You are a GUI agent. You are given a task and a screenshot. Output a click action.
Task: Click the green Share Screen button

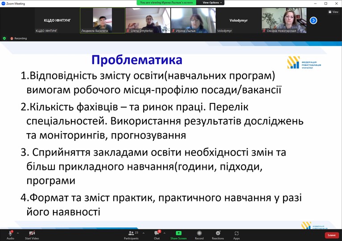tap(178, 235)
